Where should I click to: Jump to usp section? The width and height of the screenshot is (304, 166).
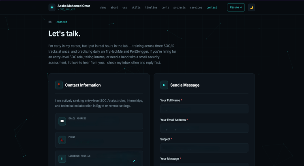(125, 8)
